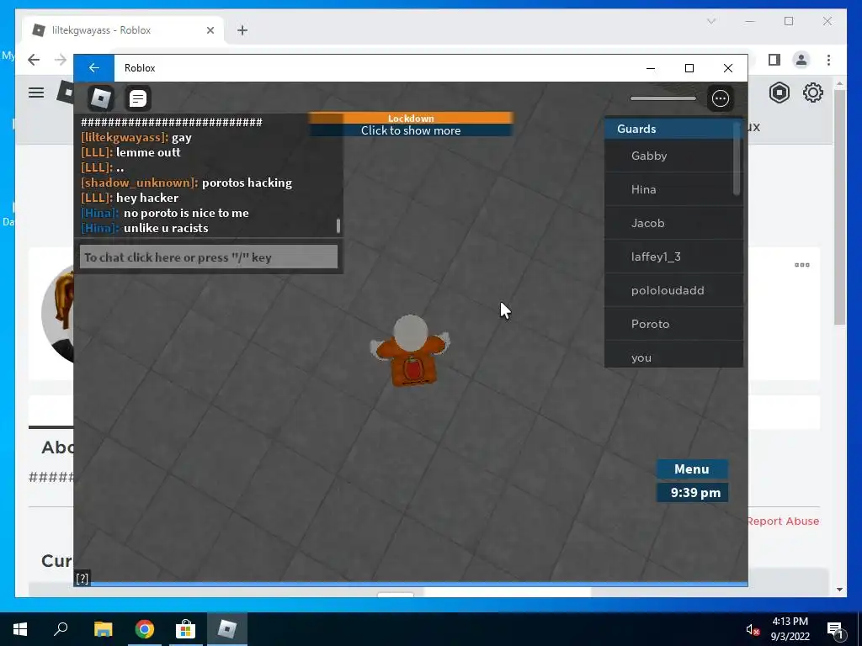Open the hamburger menu on Roblox website
This screenshot has height=646, width=862.
tap(36, 93)
